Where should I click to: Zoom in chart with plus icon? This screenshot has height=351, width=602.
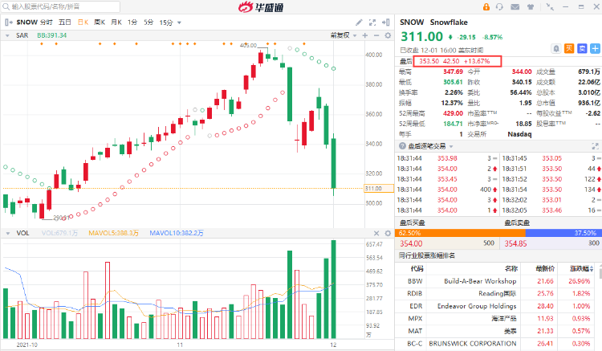[364, 35]
